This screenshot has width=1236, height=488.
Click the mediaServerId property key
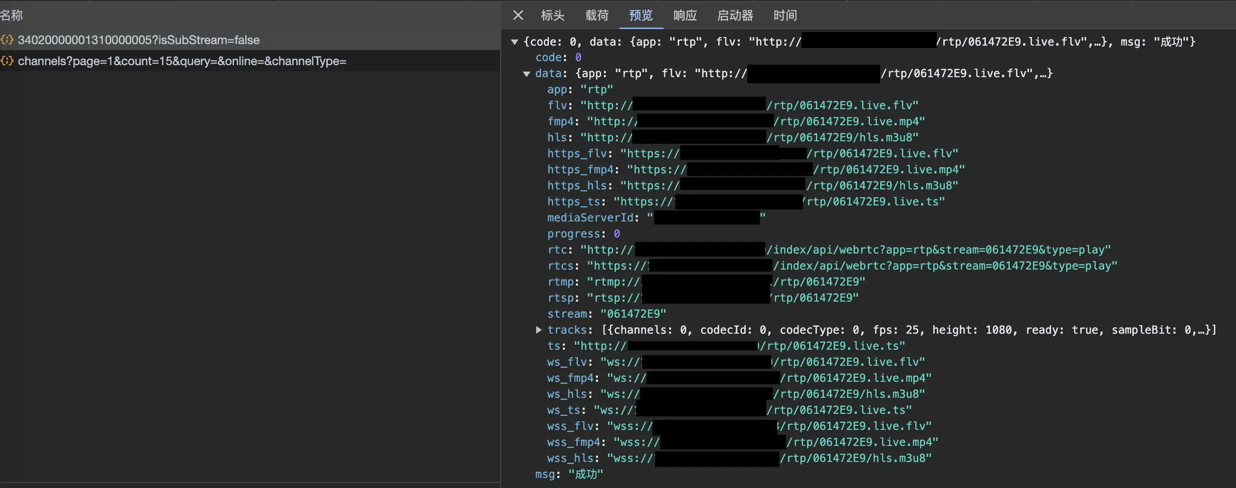point(590,218)
